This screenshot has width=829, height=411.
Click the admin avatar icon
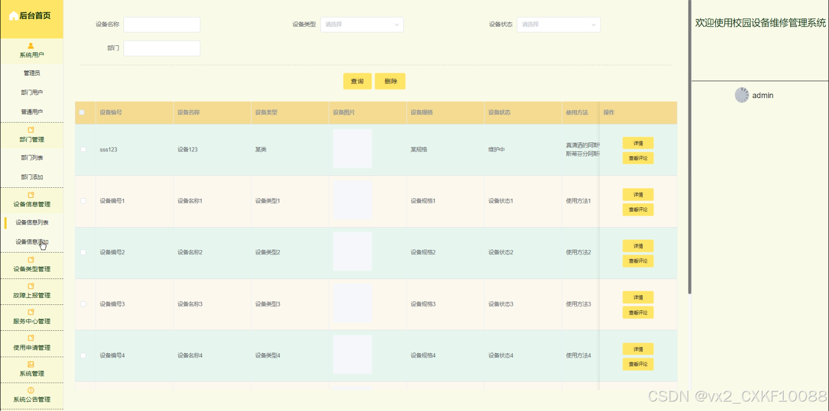(x=742, y=95)
